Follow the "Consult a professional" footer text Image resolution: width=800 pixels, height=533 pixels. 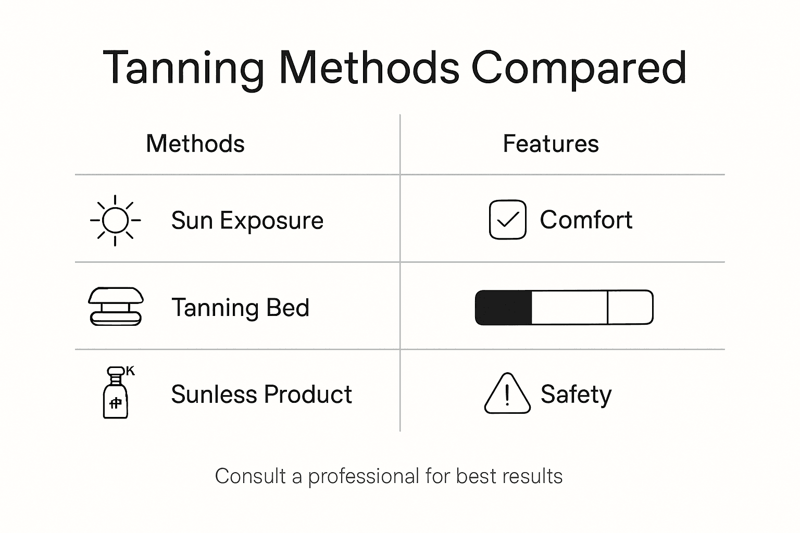click(x=389, y=476)
